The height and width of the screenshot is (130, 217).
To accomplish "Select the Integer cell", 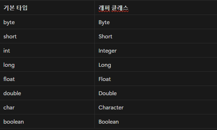I will coord(156,50).
